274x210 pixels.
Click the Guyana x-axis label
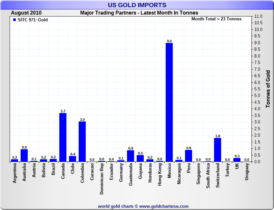tap(140, 171)
